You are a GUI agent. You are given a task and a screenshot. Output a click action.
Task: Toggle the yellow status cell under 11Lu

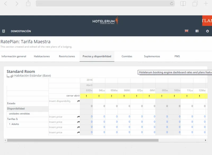(187, 96)
